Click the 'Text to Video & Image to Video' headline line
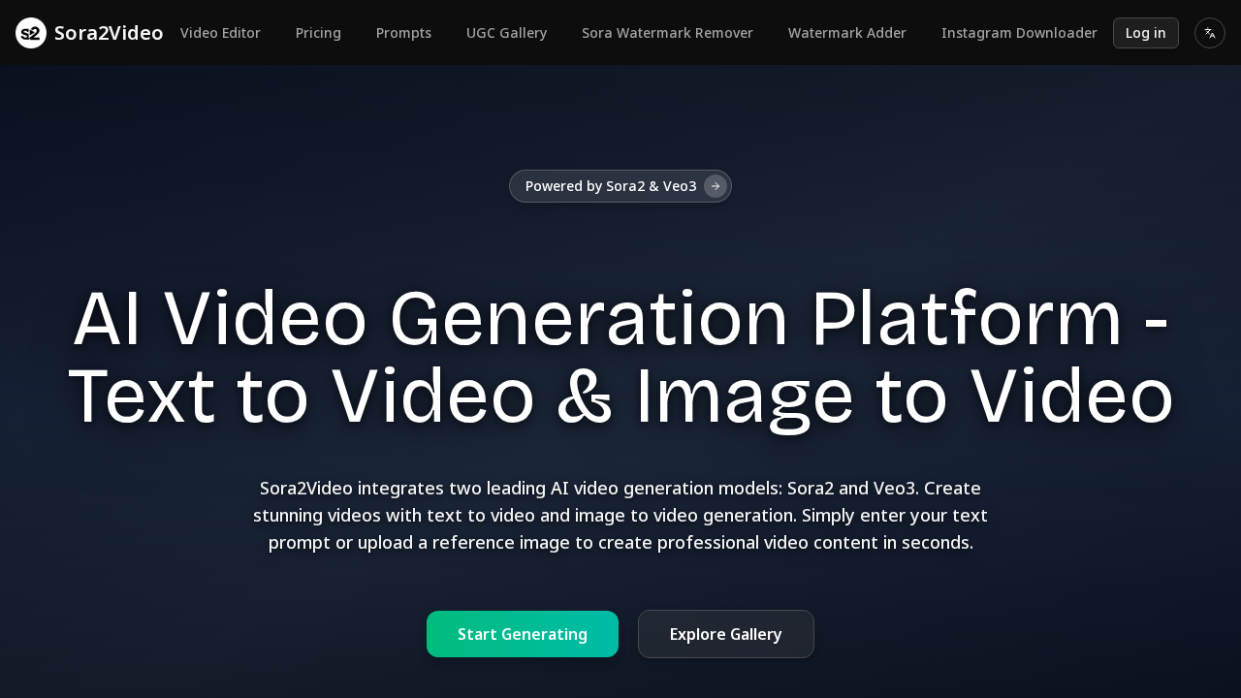This screenshot has height=698, width=1241. pos(620,397)
